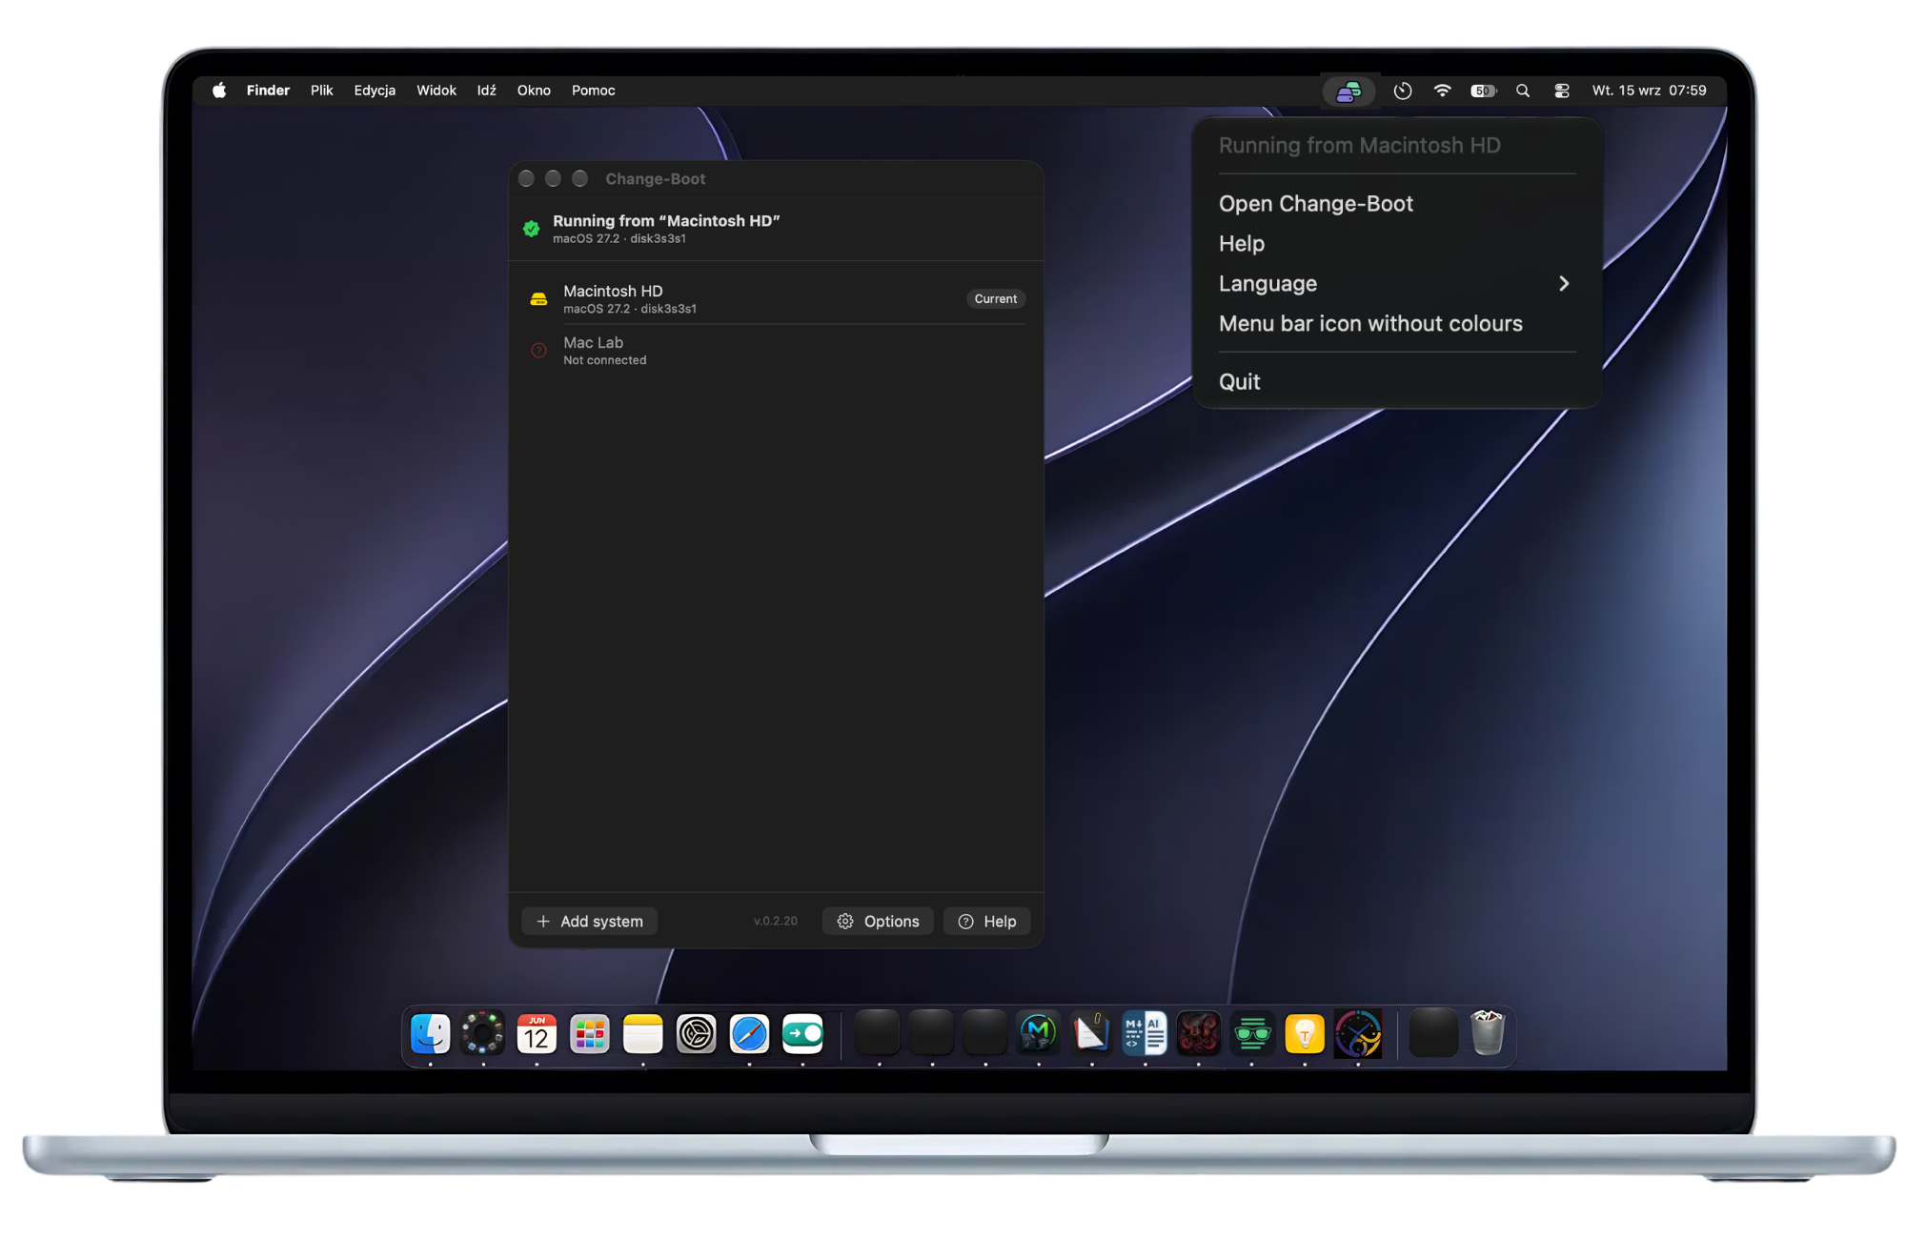Screen dimensions: 1906x1239
Task: Open the teal toggle-switch app in Dock
Action: point(802,1033)
